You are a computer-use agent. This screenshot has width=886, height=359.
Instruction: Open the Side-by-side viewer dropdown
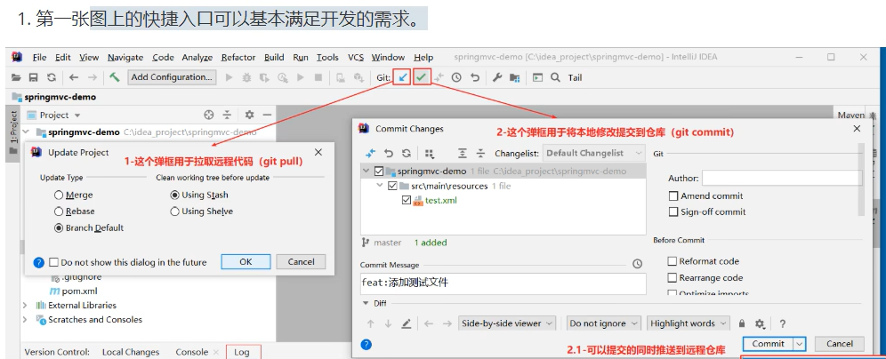pyautogui.click(x=507, y=323)
